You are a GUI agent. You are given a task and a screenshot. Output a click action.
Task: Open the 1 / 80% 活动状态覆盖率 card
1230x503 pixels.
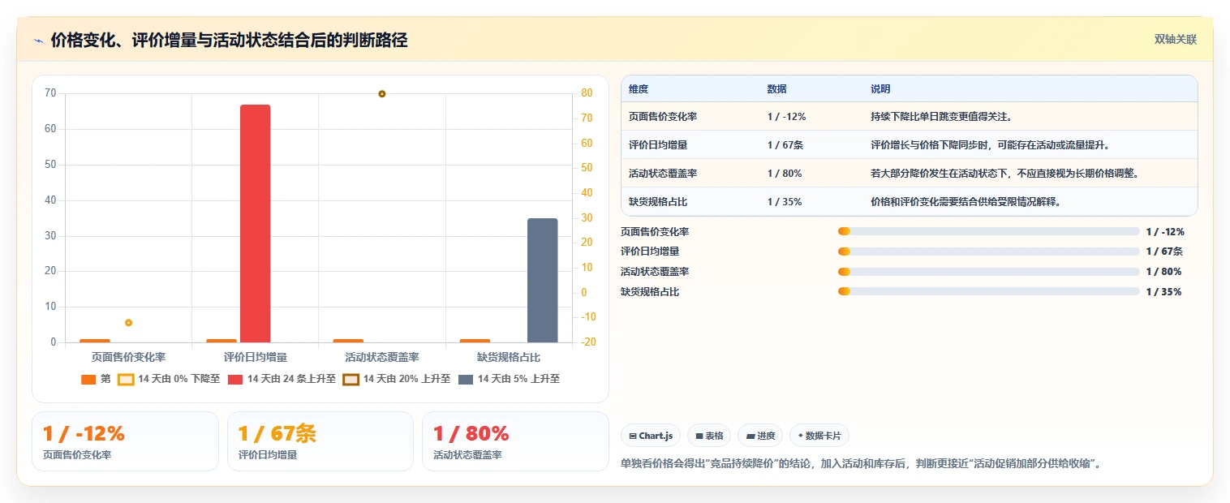point(515,441)
